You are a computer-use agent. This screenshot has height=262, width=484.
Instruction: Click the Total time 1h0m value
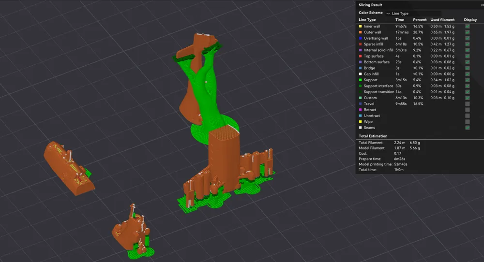[398, 170]
